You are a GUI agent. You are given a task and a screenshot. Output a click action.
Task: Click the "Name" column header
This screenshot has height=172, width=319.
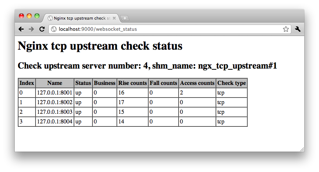tap(55, 83)
